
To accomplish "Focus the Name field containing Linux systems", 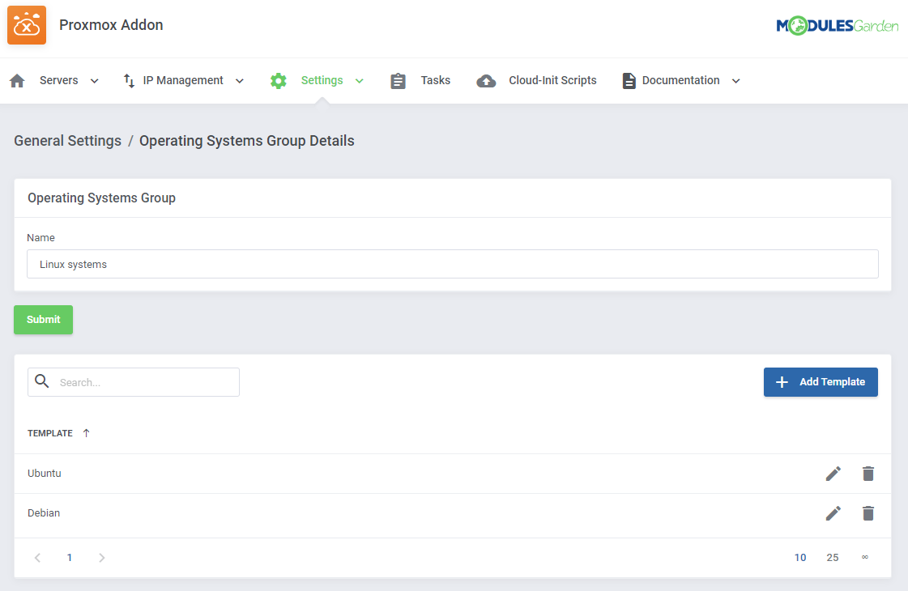I will (x=453, y=264).
